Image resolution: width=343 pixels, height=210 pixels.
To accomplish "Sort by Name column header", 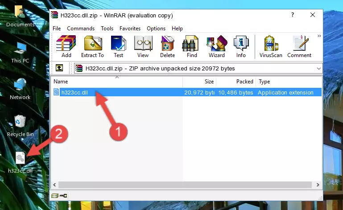I will point(117,82).
